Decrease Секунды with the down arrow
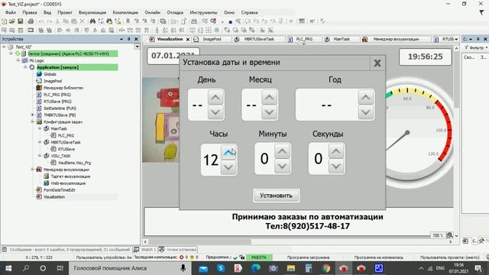 336,167
